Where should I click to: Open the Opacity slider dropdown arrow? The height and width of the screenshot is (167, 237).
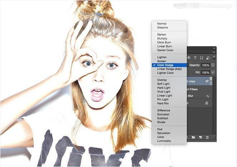click(x=213, y=65)
